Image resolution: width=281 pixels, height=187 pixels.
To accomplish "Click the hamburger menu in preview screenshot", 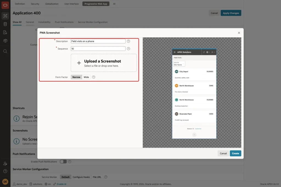I will [175, 52].
